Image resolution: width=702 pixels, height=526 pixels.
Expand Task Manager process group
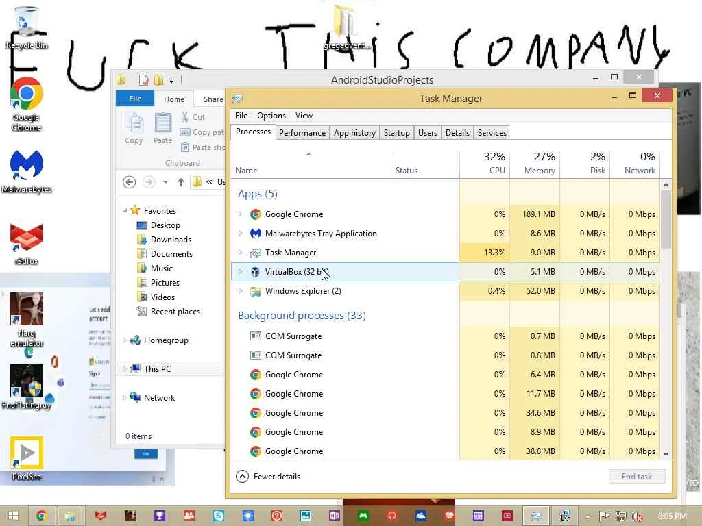[x=241, y=253]
